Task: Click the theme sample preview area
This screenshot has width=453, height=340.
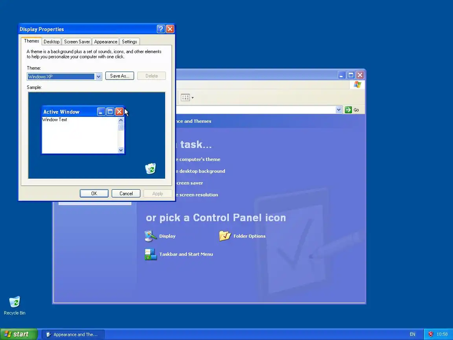Action: click(96, 135)
